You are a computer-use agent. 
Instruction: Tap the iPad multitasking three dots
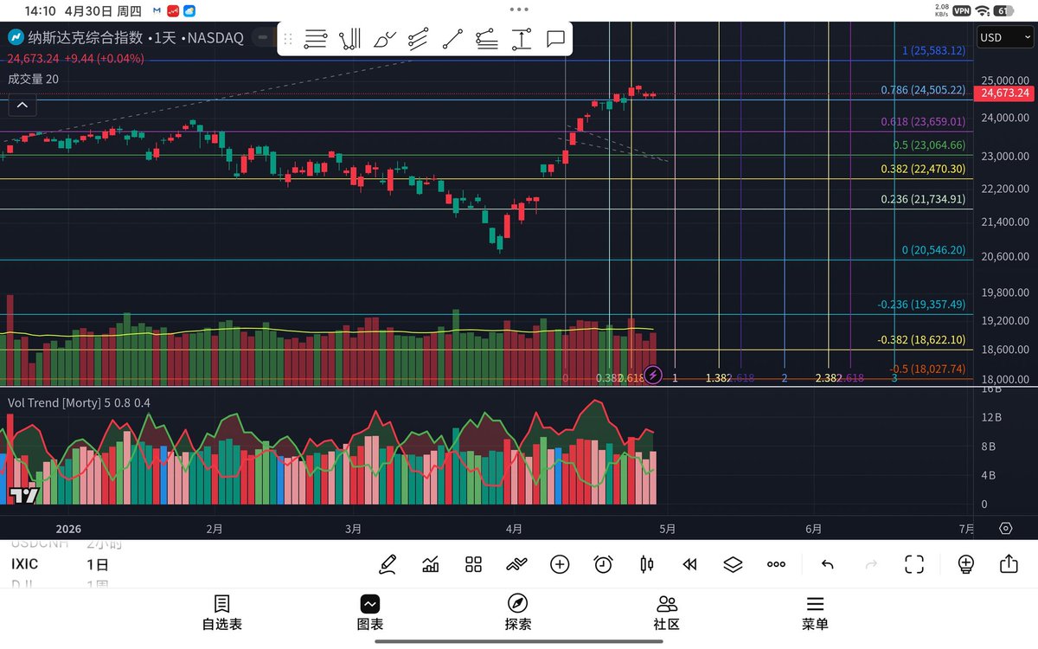(x=518, y=10)
